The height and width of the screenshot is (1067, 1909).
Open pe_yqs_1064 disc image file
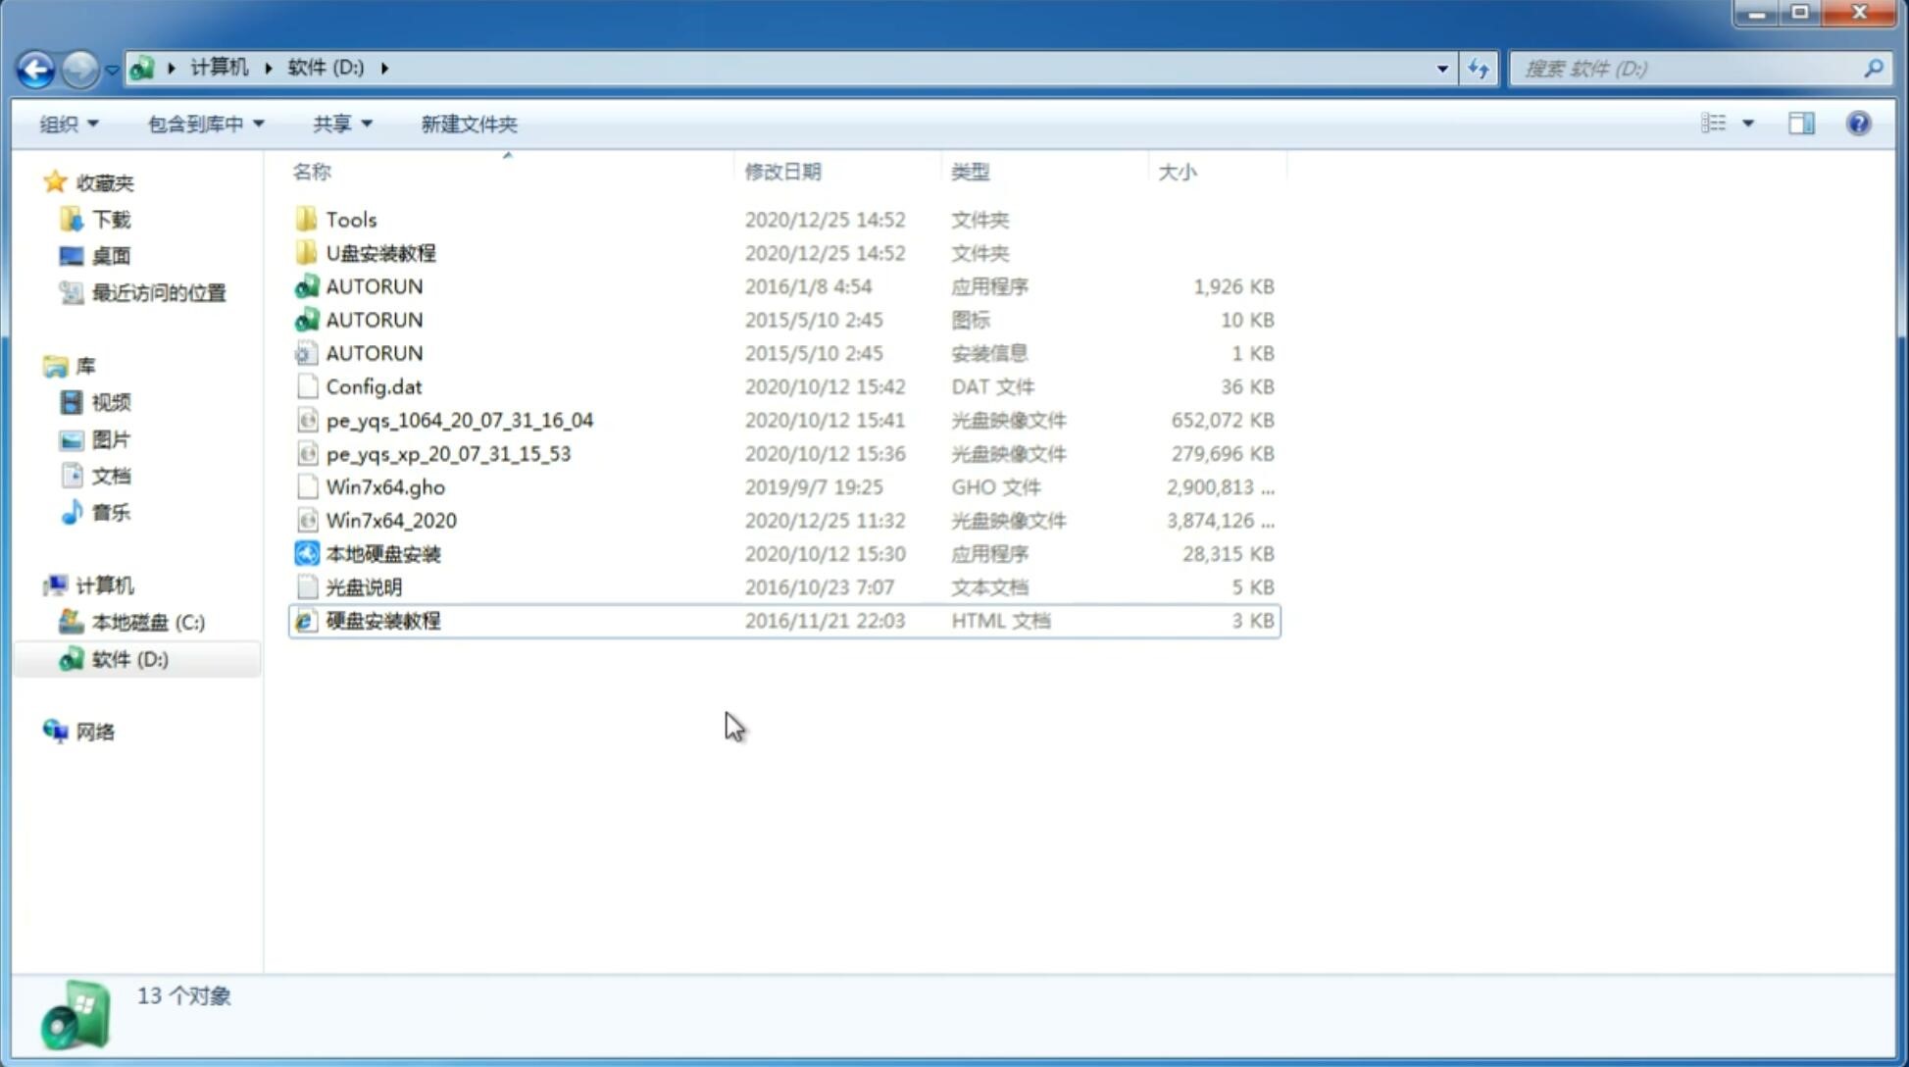point(459,420)
